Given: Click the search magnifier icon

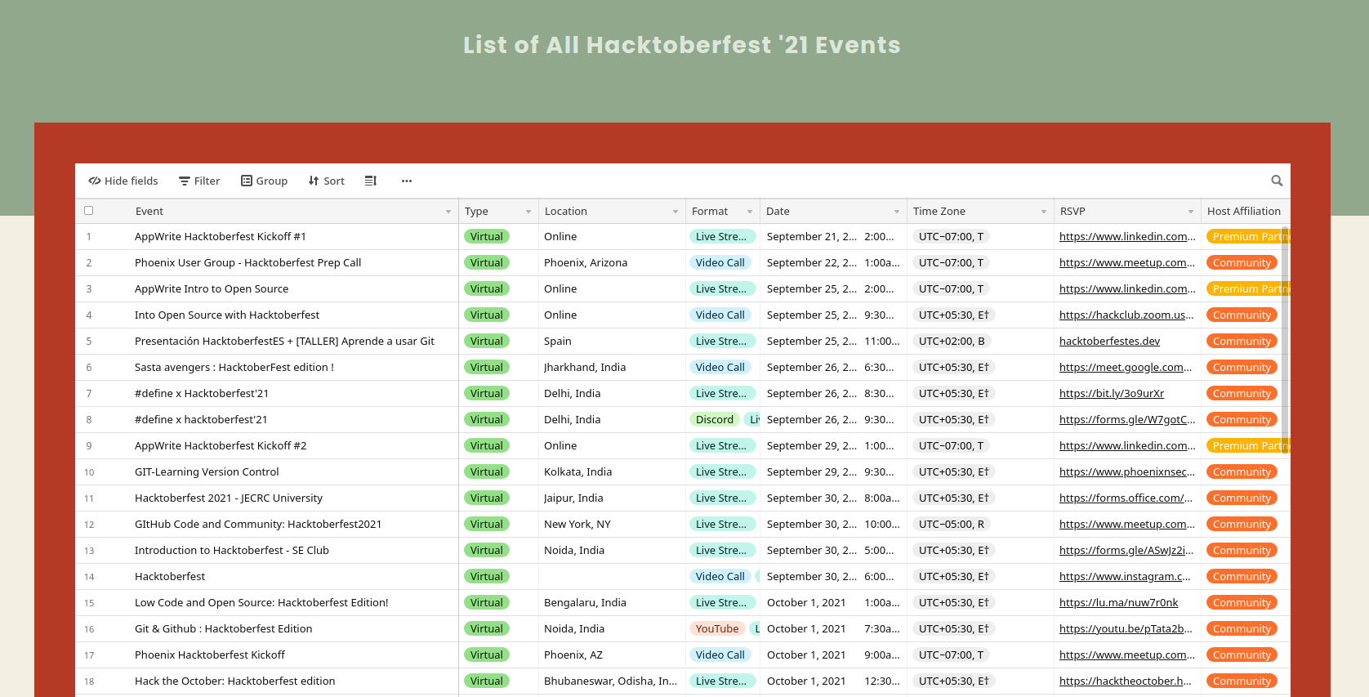Looking at the screenshot, I should [1277, 181].
